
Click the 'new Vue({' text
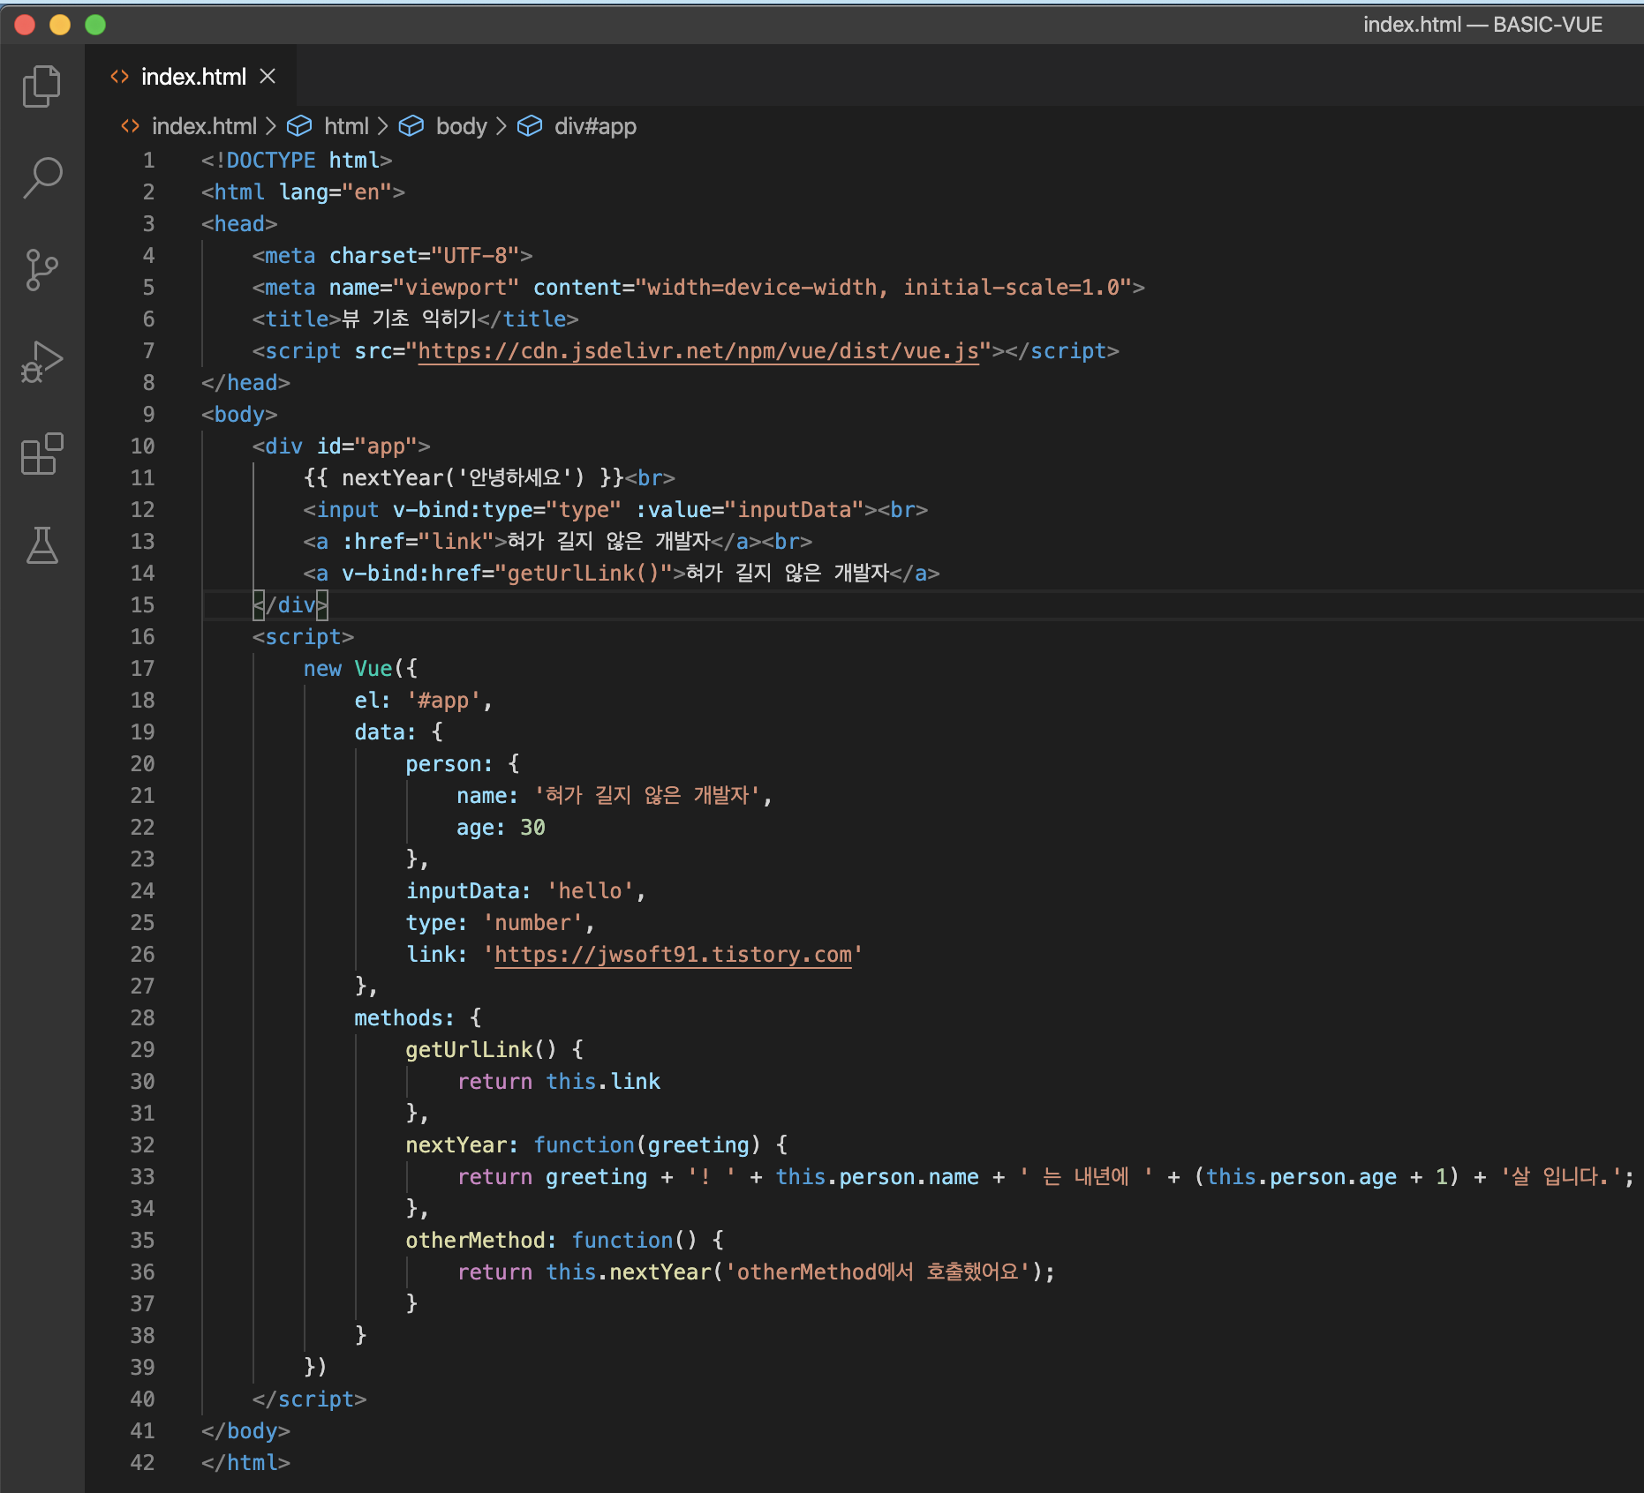pos(360,669)
